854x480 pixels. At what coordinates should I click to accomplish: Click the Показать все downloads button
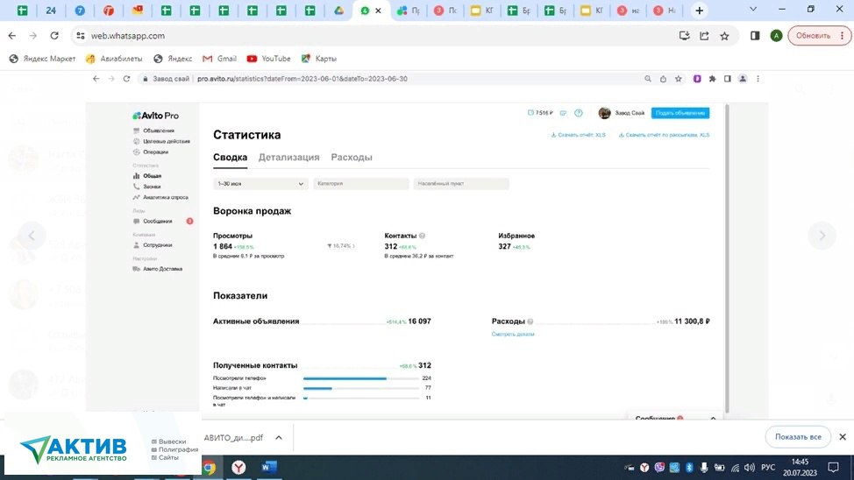[x=797, y=437]
